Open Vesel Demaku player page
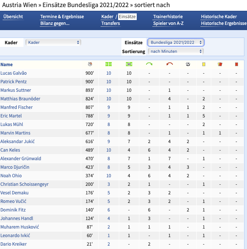247x249 pixels. 14,193
